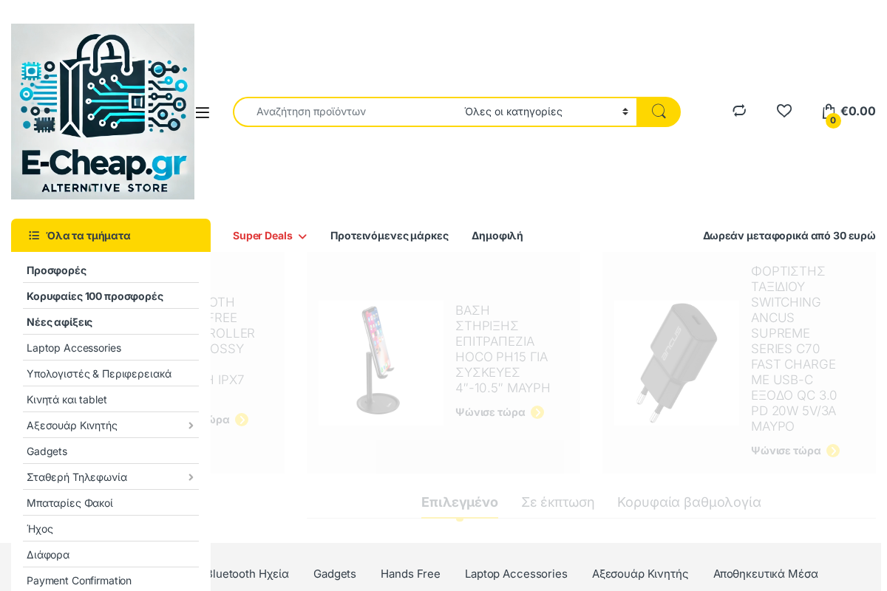Open the wishlist heart icon

pyautogui.click(x=784, y=111)
